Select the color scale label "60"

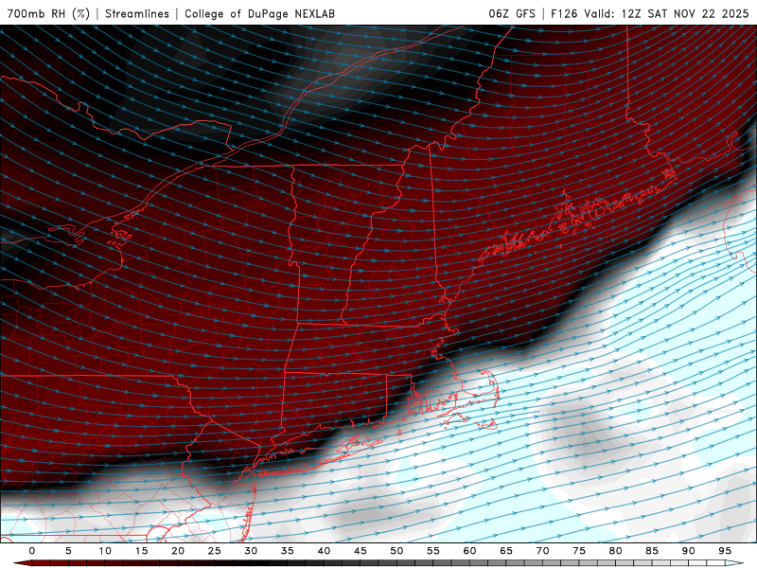tap(469, 551)
